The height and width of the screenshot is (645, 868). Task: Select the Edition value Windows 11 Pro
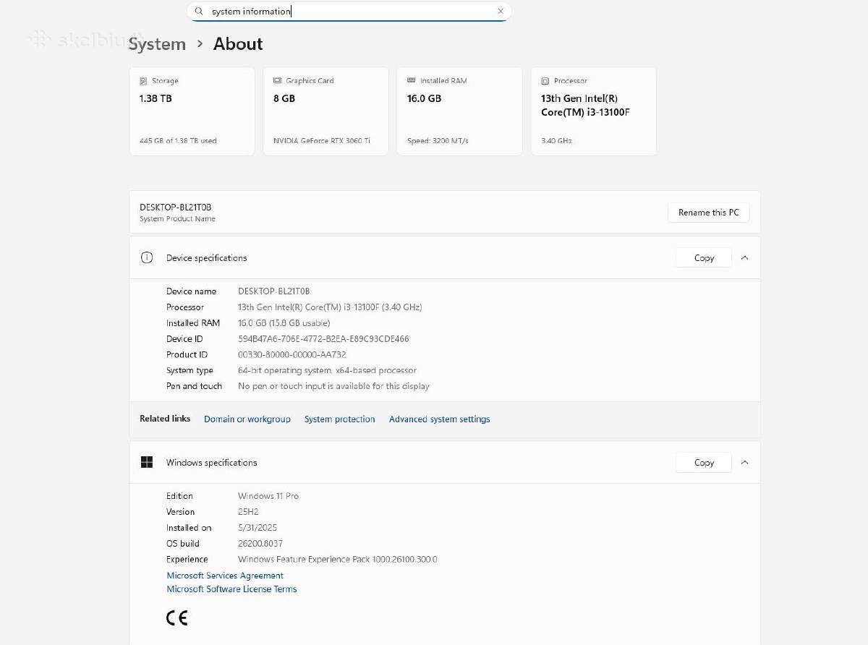268,496
